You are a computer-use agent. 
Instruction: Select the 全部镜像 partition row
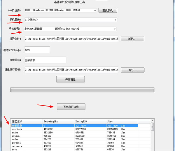75,126
